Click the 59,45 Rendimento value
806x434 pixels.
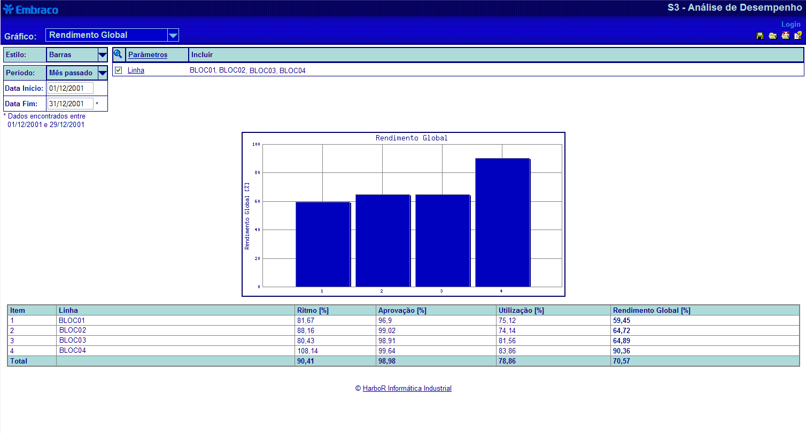[622, 320]
